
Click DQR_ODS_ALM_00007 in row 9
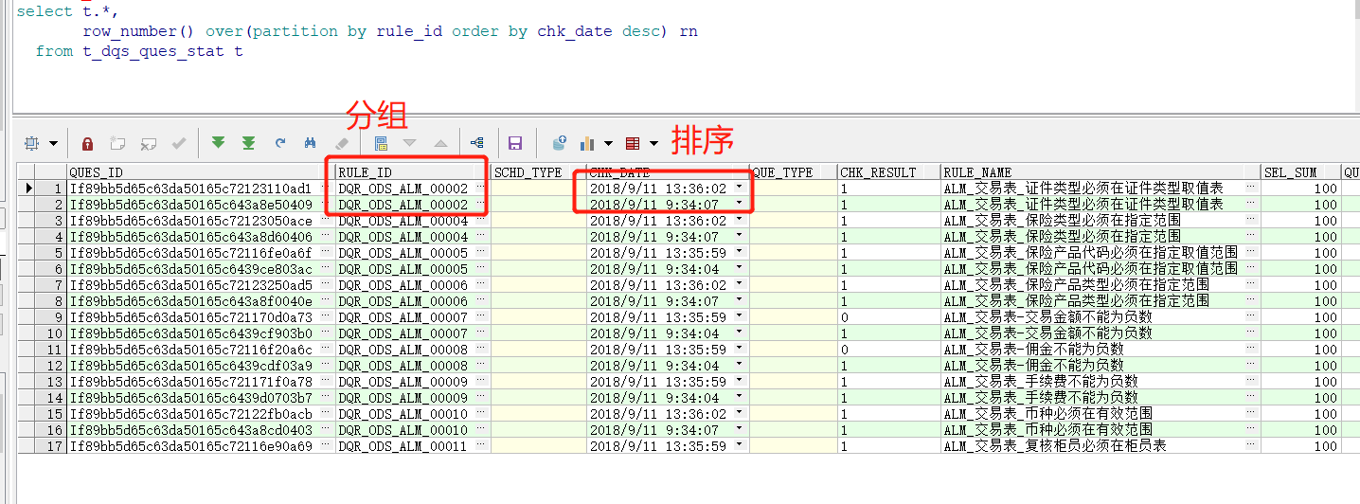tap(403, 317)
